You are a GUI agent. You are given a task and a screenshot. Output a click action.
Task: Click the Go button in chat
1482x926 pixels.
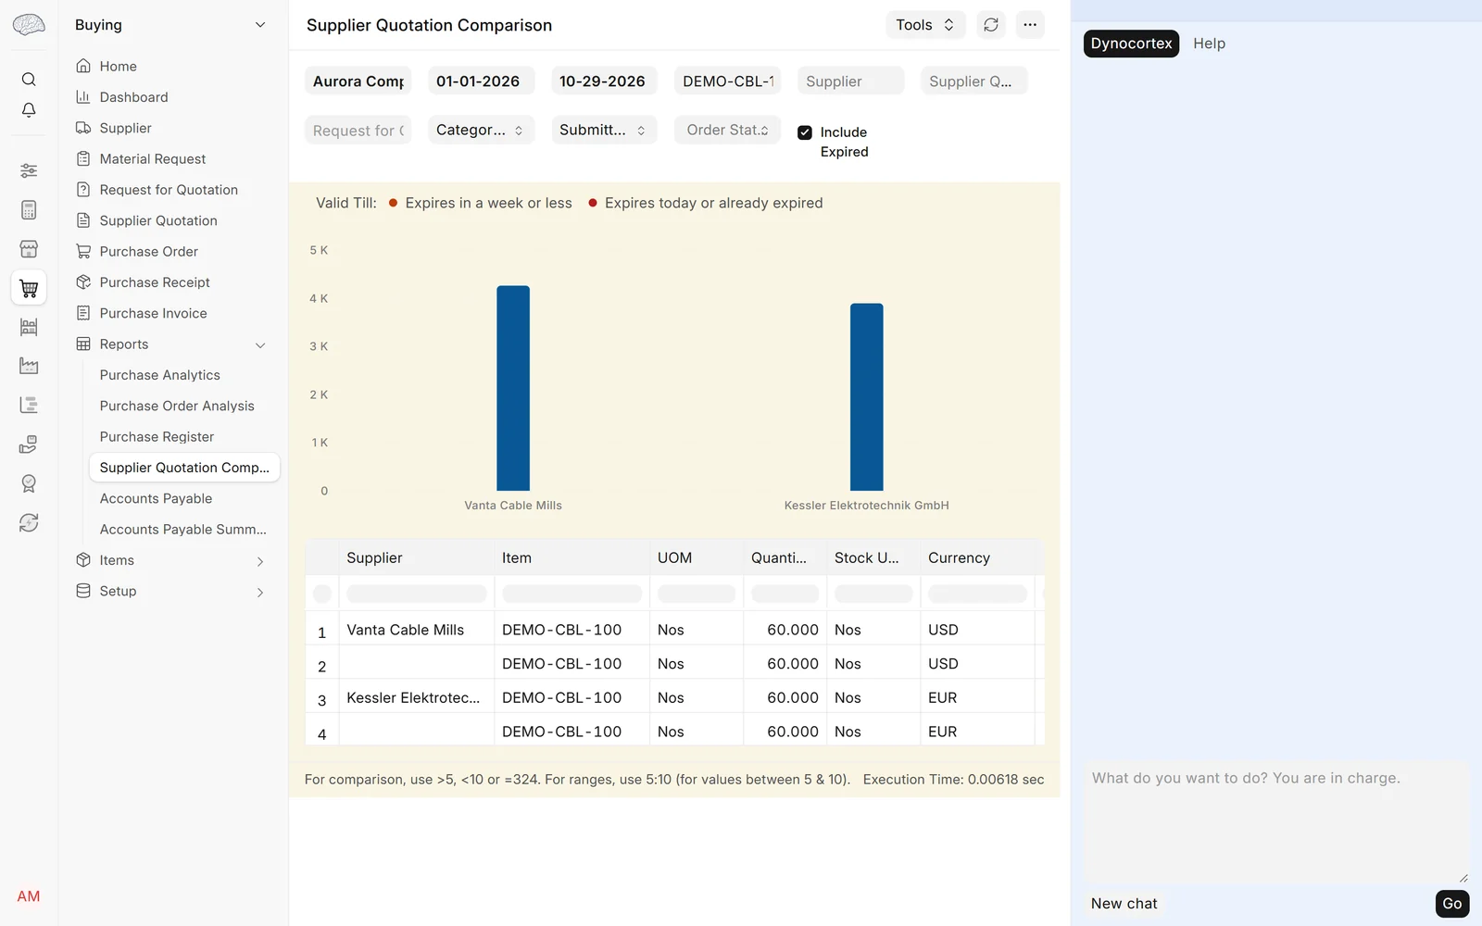[1451, 904]
